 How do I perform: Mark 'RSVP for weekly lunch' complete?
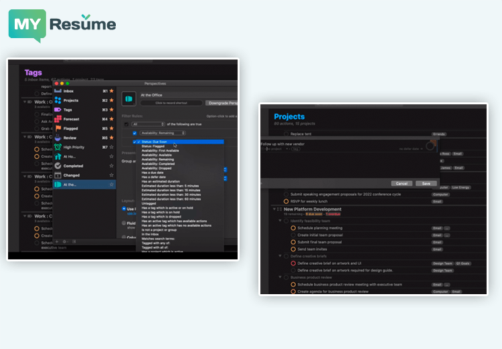tap(286, 201)
